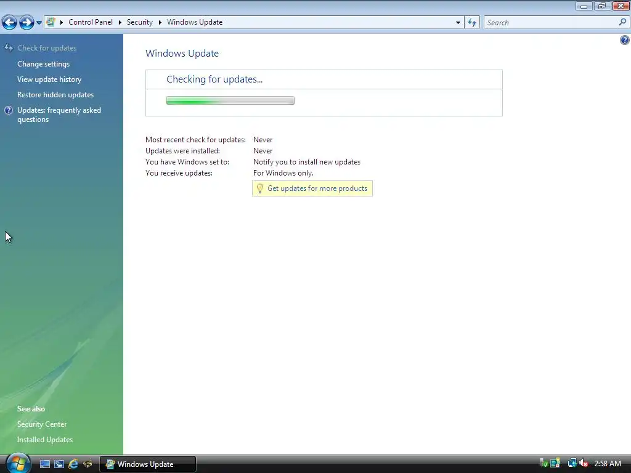The width and height of the screenshot is (631, 473).
Task: Go back with the Back arrow button
Action: coord(10,23)
